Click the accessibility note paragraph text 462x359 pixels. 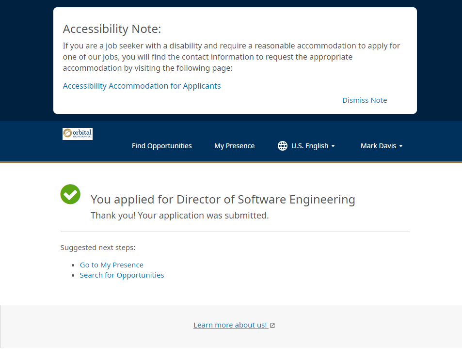231,57
